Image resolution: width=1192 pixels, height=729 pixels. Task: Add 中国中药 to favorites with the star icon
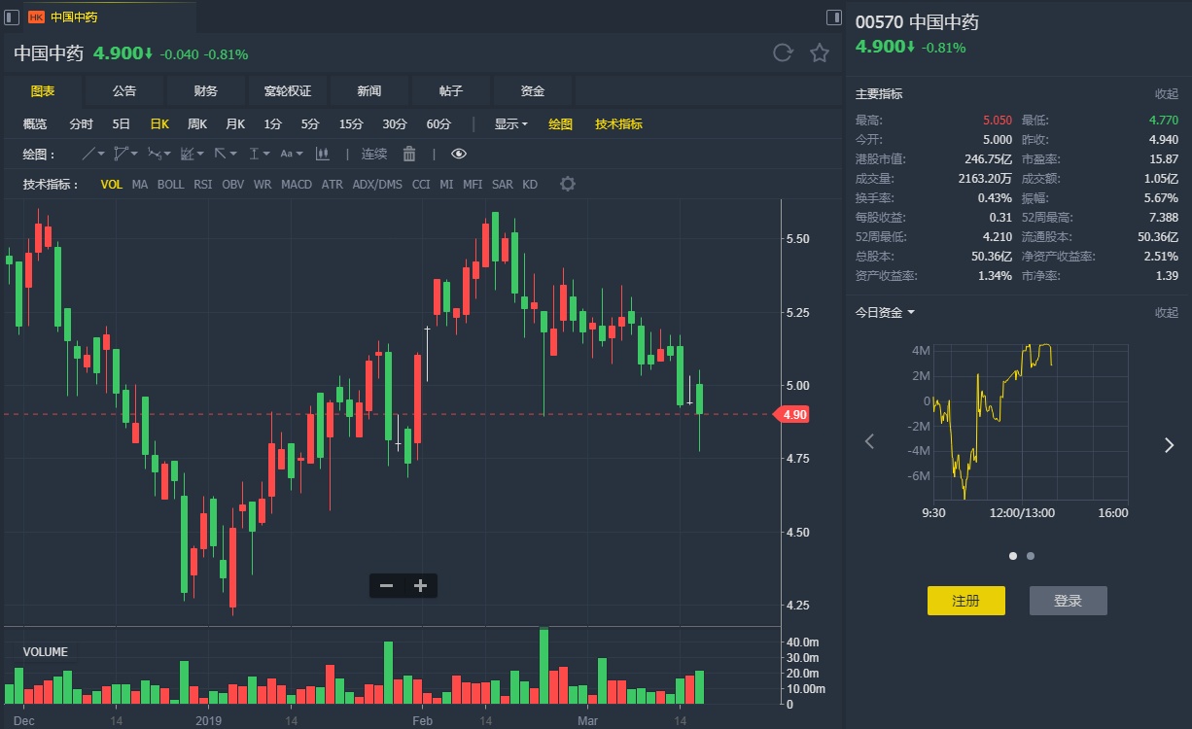pos(820,52)
